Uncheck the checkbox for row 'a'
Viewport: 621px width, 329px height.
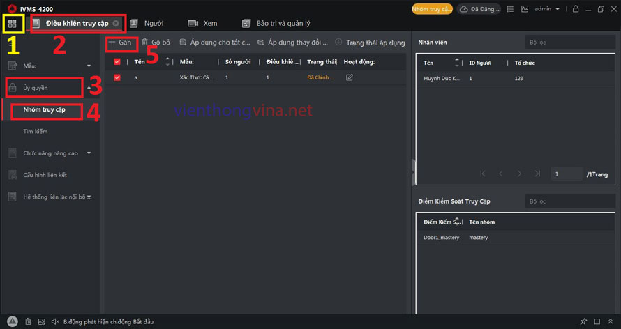coord(117,77)
